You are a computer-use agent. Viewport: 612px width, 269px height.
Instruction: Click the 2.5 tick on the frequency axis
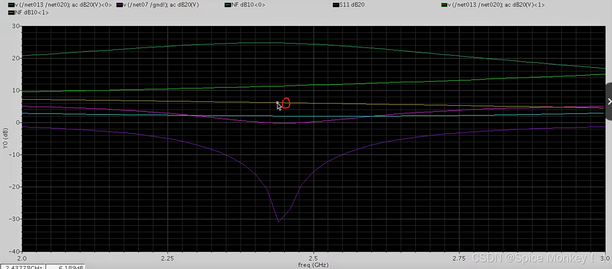point(313,258)
